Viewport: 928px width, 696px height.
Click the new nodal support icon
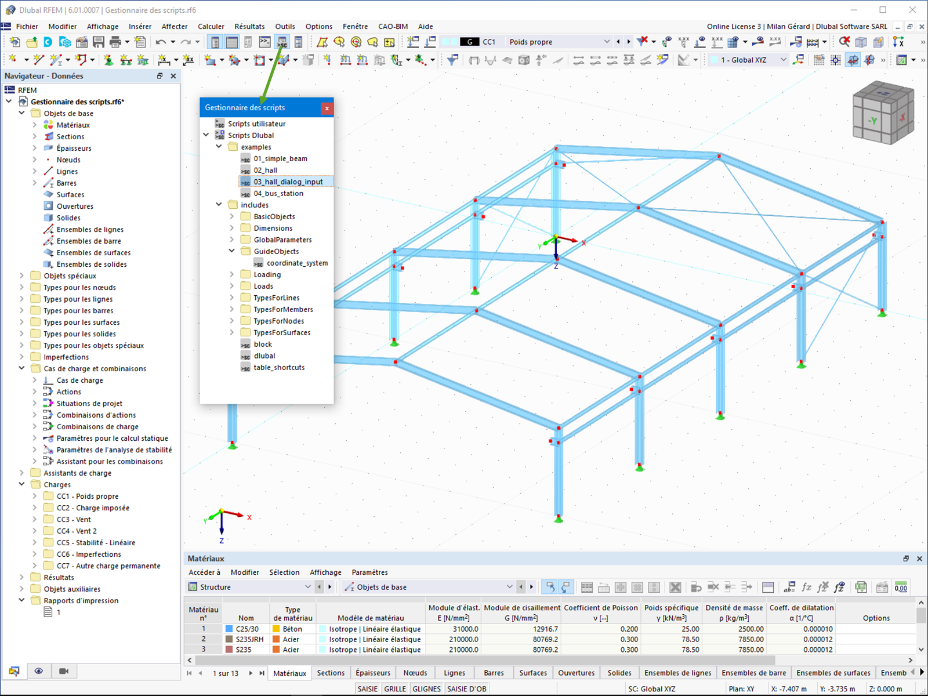[108, 60]
